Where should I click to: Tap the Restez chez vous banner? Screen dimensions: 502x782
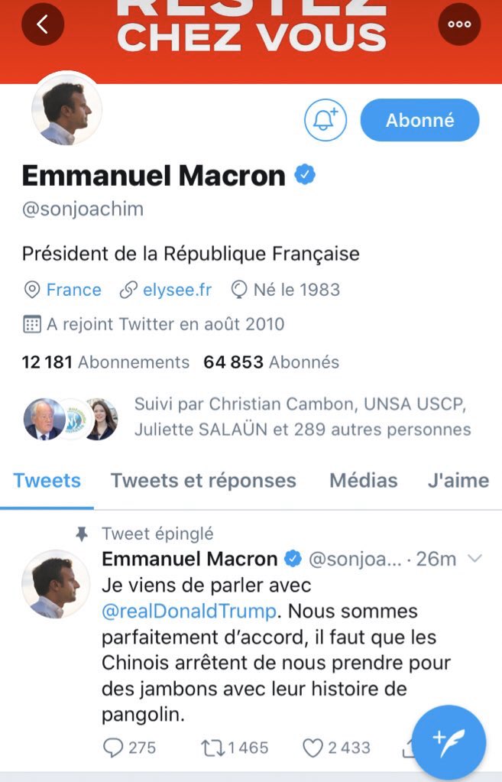point(251,31)
